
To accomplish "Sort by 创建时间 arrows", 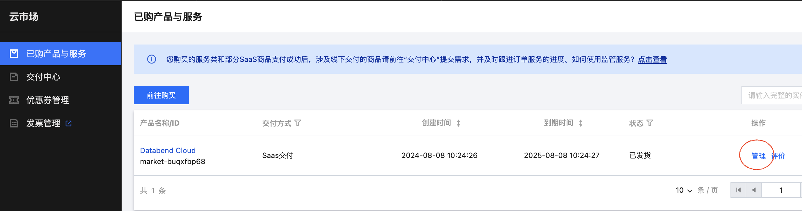I will pyautogui.click(x=458, y=123).
